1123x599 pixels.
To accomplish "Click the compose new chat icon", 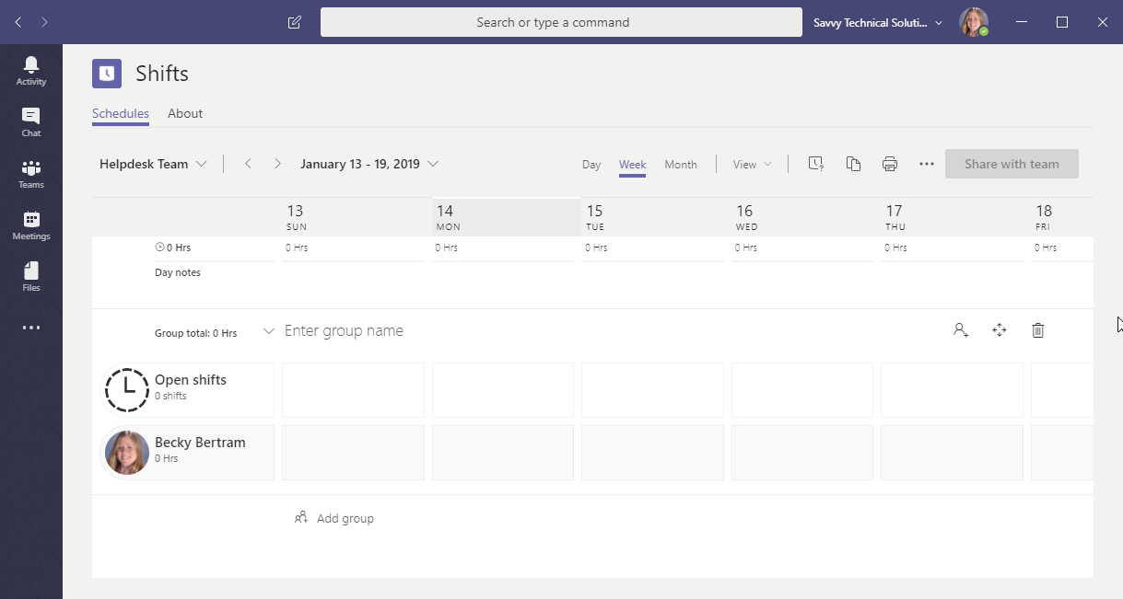I will point(295,22).
